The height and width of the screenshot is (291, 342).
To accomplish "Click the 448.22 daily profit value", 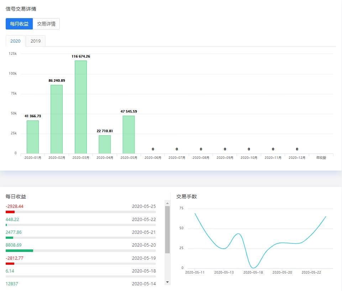I will [x=12, y=219].
